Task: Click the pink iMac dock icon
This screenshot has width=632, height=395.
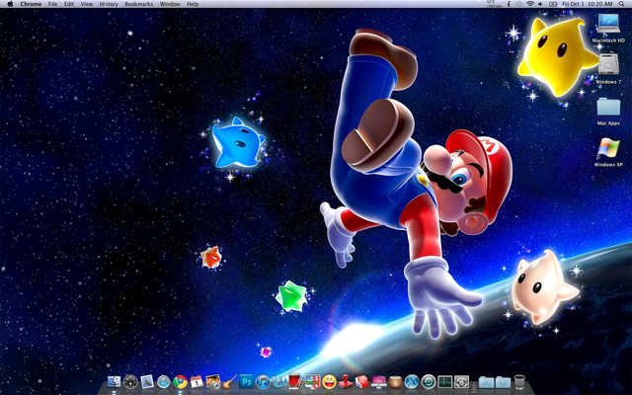Action: pos(378,381)
